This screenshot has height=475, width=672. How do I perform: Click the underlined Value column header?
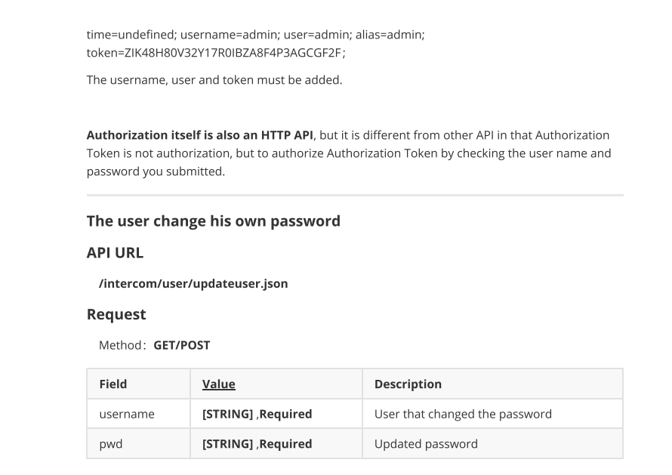coord(218,384)
